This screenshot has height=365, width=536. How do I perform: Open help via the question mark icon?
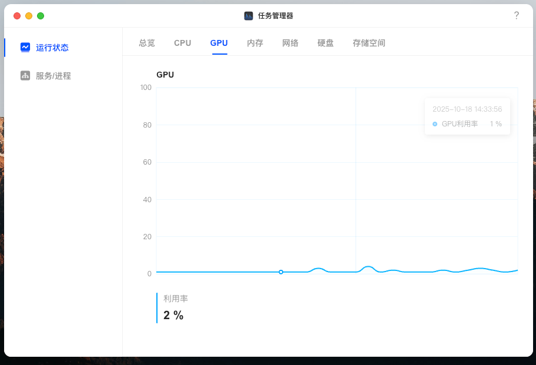click(516, 16)
